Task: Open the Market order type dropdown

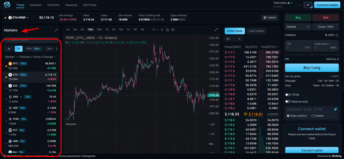Action: point(298,27)
